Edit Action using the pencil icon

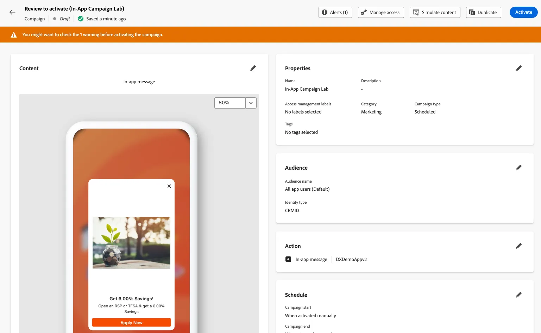pyautogui.click(x=519, y=246)
